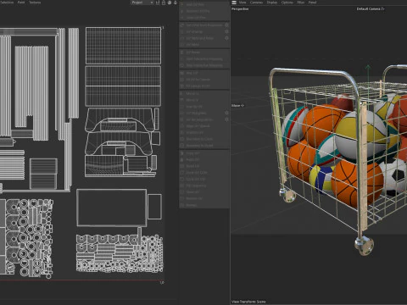Open the Paint menu
407x305 pixels.
pyautogui.click(x=21, y=3)
